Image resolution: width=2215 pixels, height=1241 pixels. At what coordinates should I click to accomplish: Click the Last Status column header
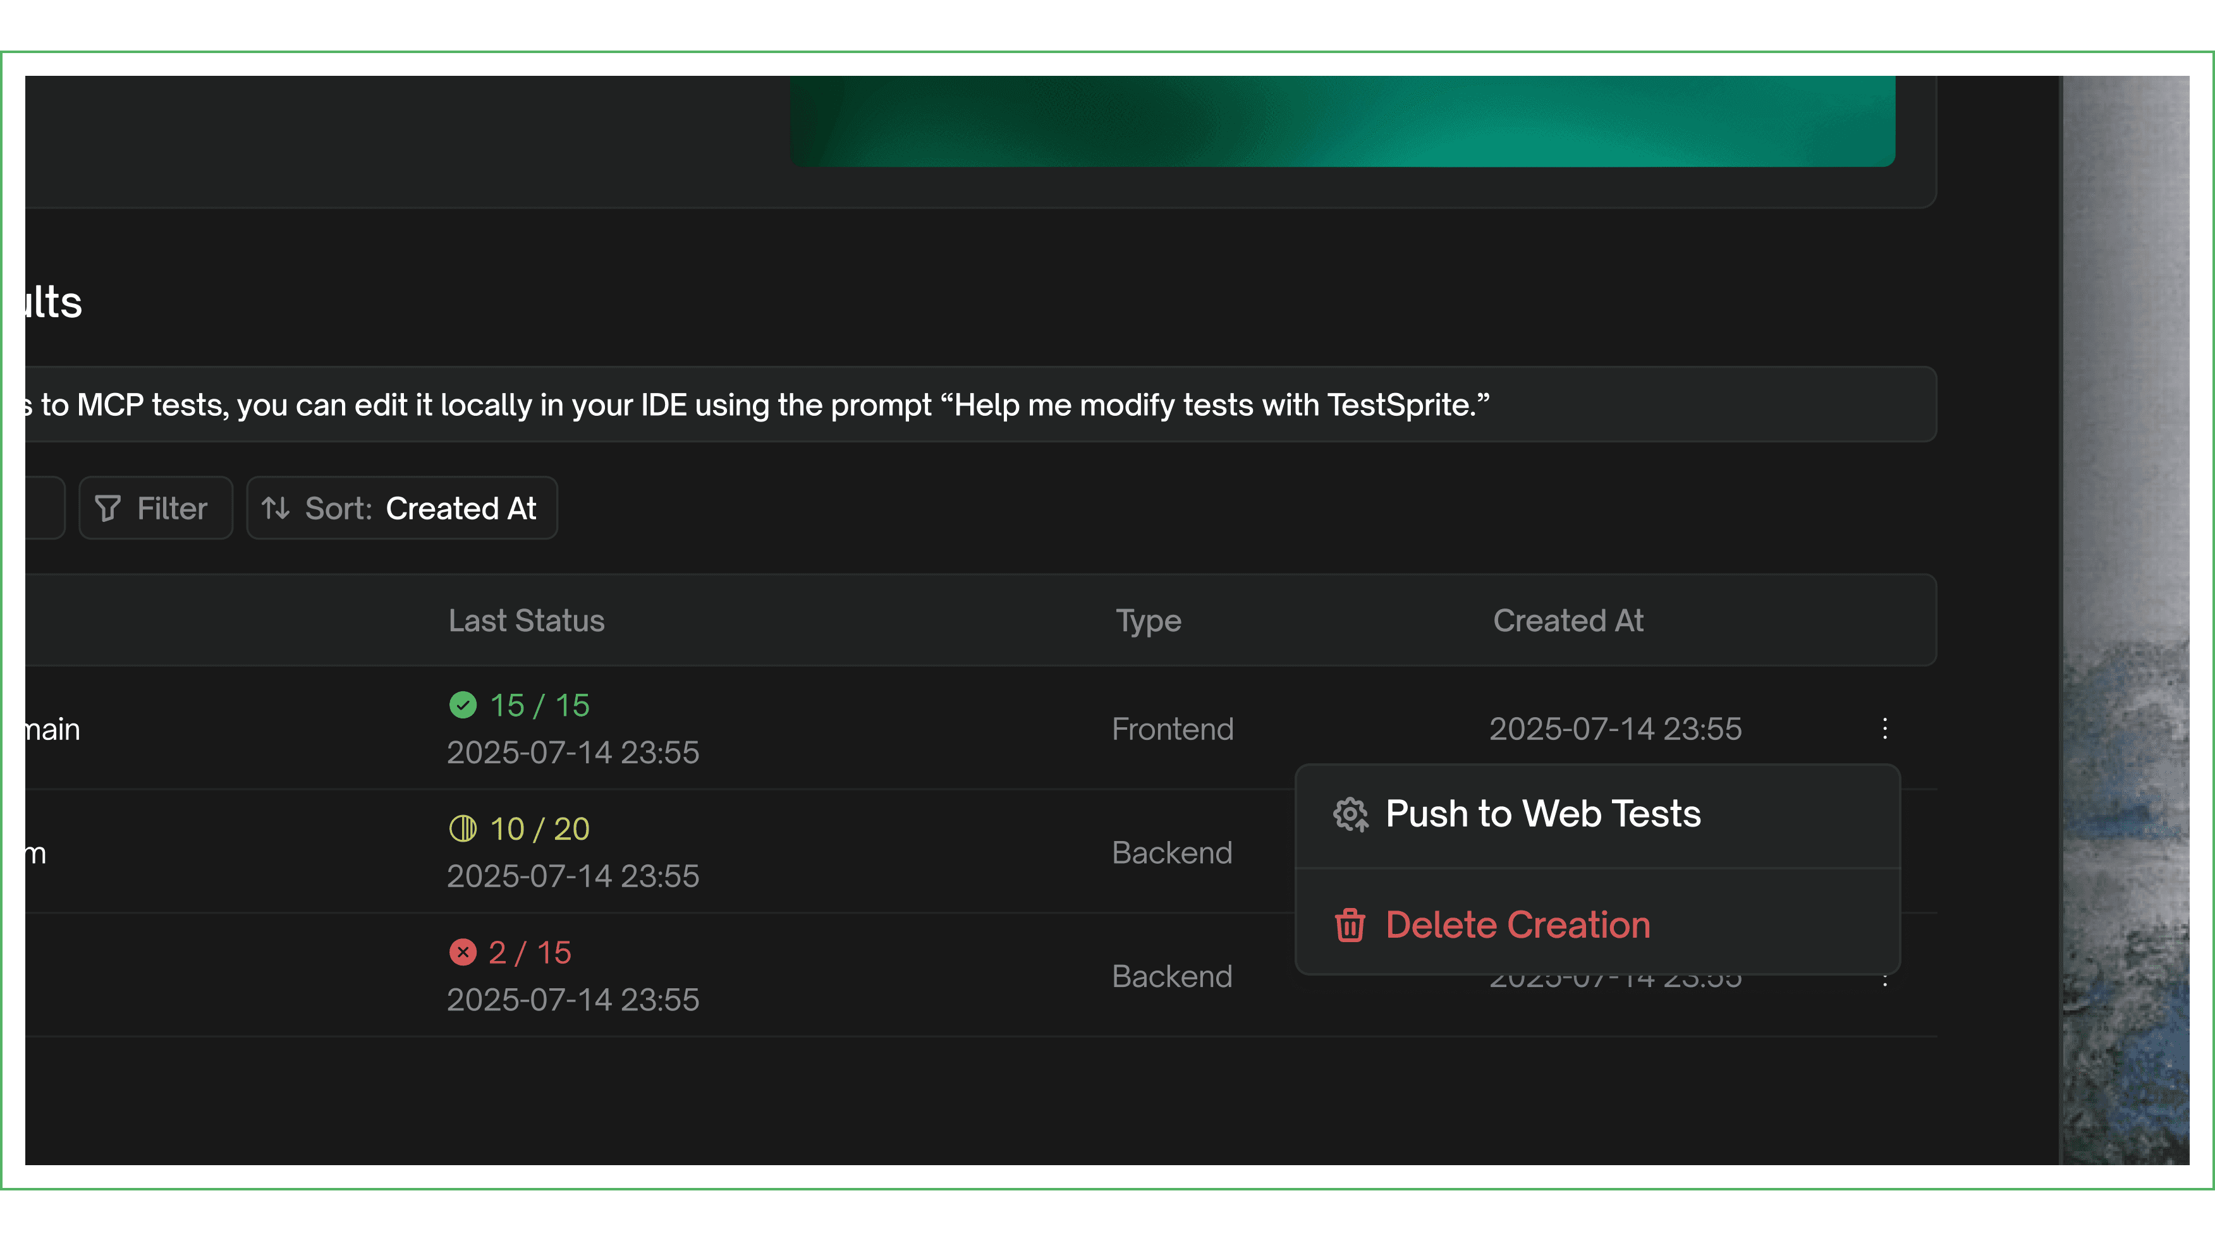pos(526,620)
